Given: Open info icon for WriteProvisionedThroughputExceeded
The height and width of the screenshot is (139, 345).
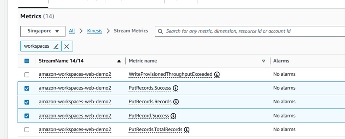Looking at the screenshot, I should click(x=217, y=74).
